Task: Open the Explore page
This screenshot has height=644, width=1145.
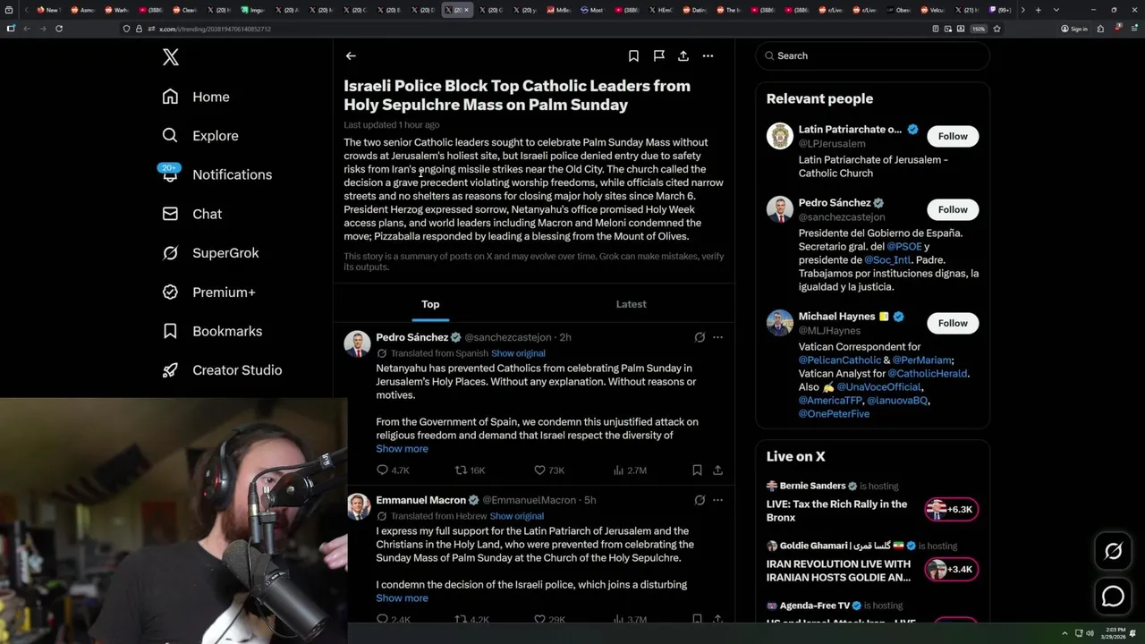Action: [199, 136]
